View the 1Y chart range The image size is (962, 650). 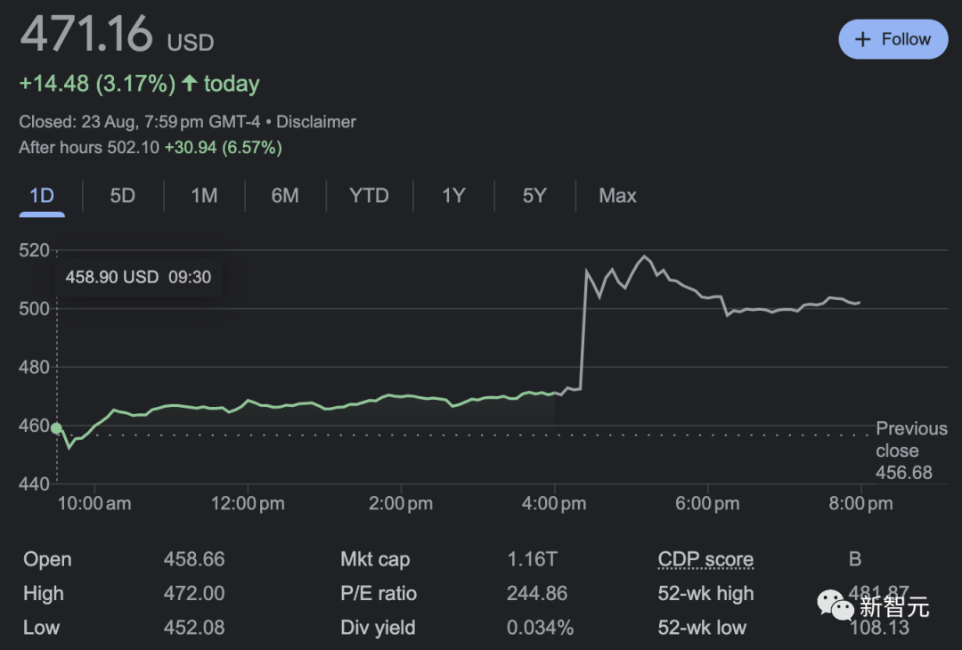tap(453, 196)
